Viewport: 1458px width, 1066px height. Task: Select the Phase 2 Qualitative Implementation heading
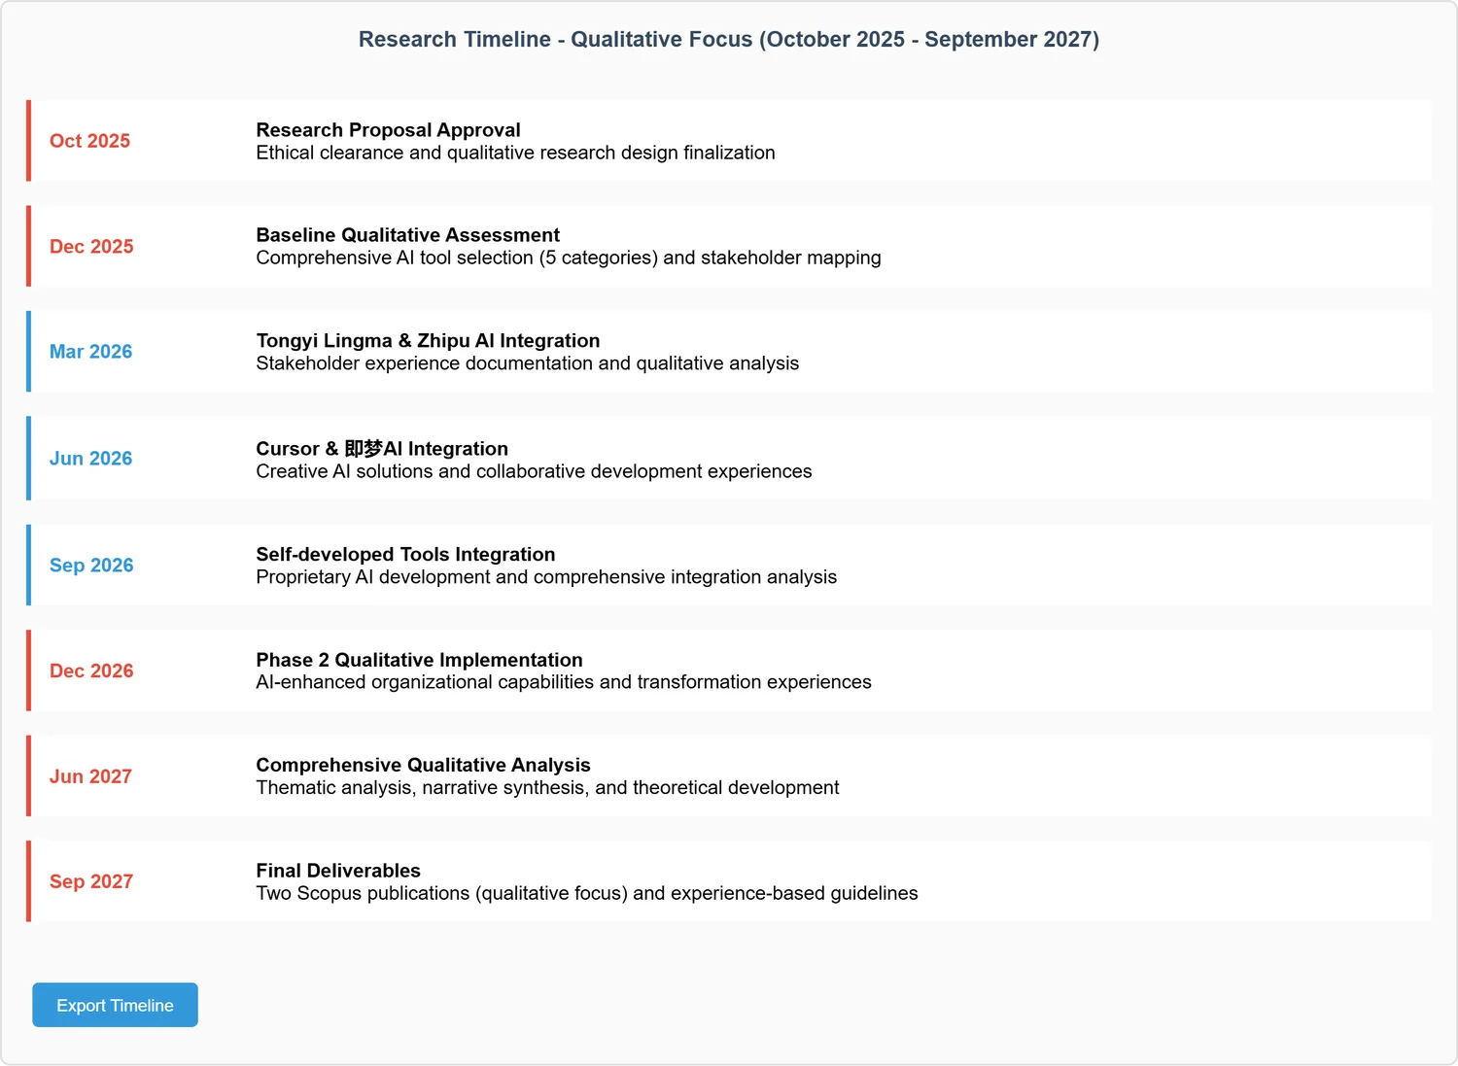(419, 660)
